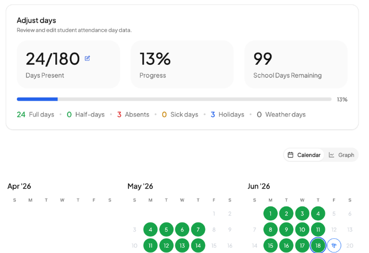Click the Adjust days heading
Image resolution: width=369 pixels, height=253 pixels.
[36, 21]
